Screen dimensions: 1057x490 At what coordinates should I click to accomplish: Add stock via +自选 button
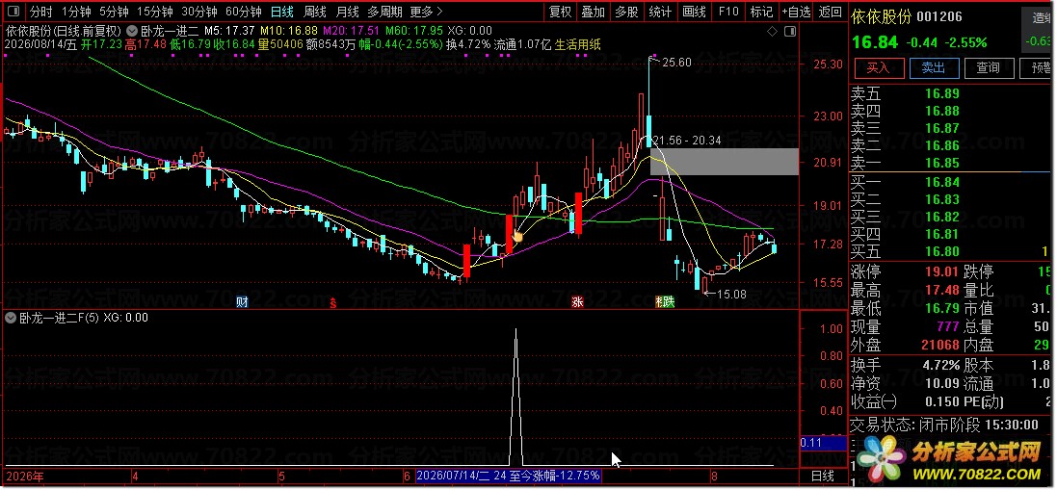[796, 12]
